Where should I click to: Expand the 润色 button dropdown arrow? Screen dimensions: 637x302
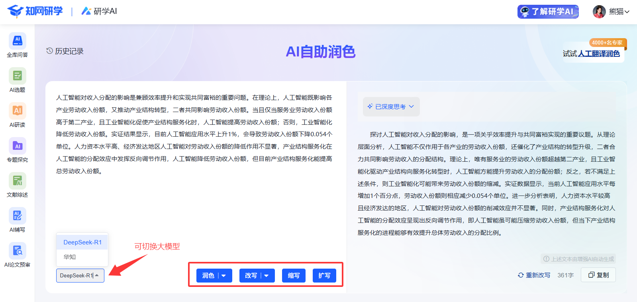point(224,276)
